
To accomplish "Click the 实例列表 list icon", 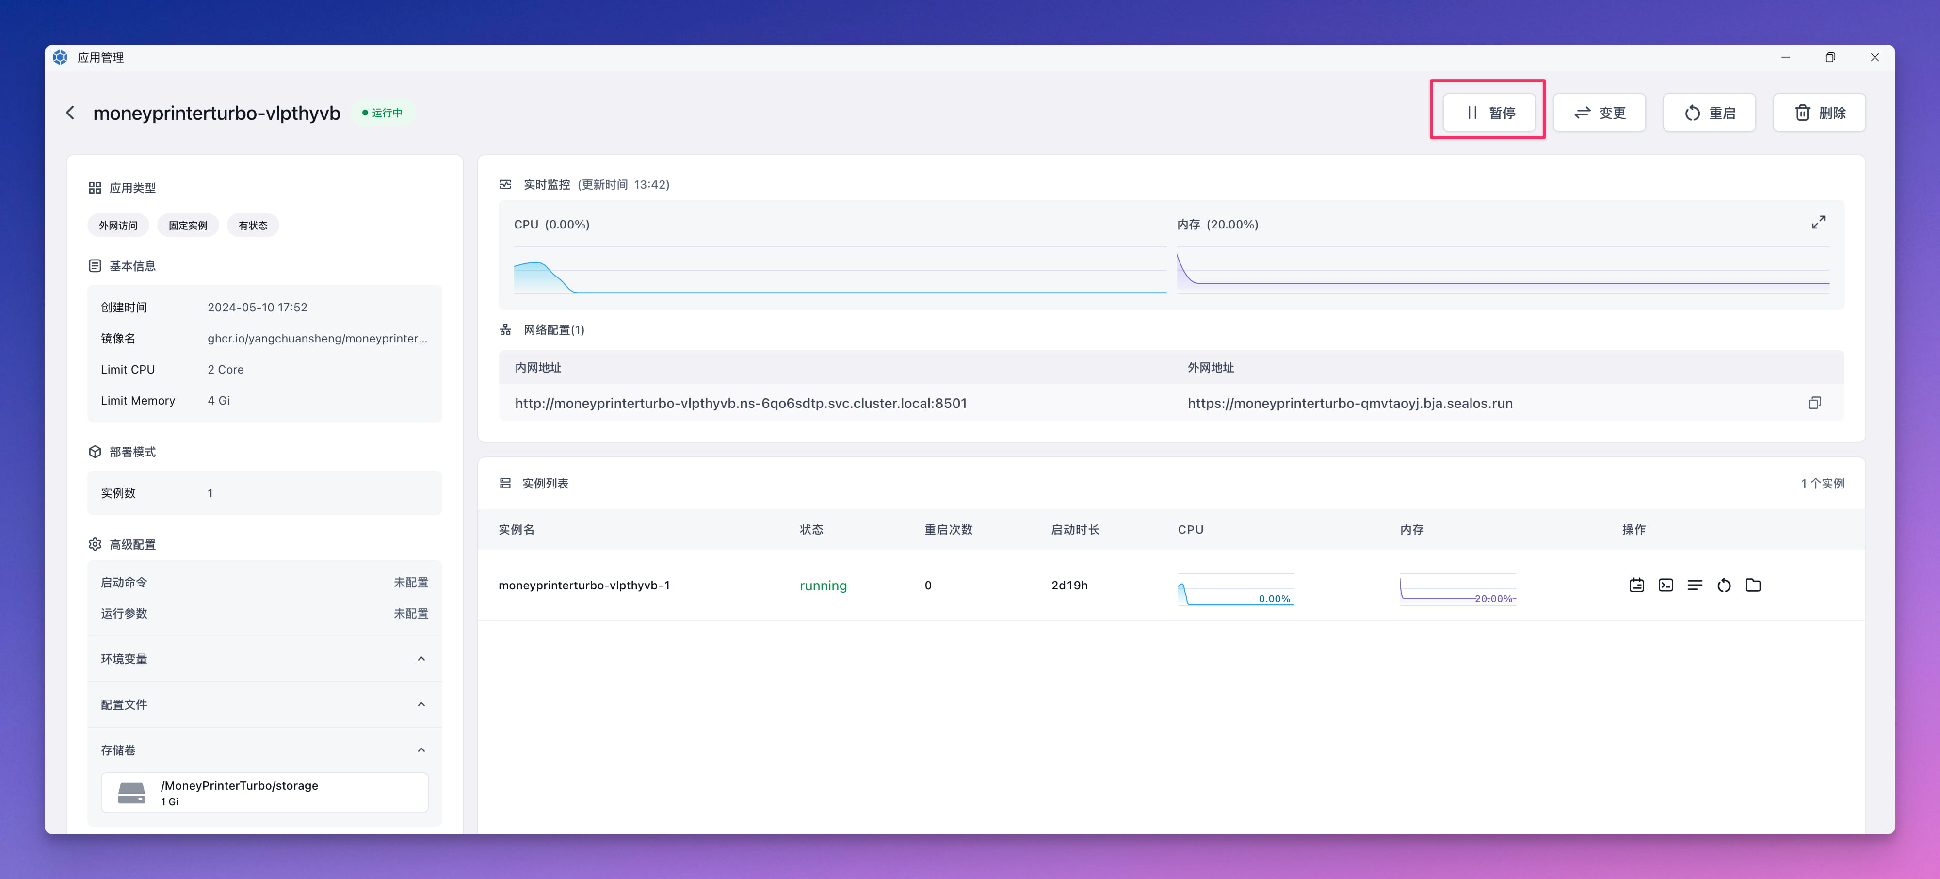I will 505,484.
